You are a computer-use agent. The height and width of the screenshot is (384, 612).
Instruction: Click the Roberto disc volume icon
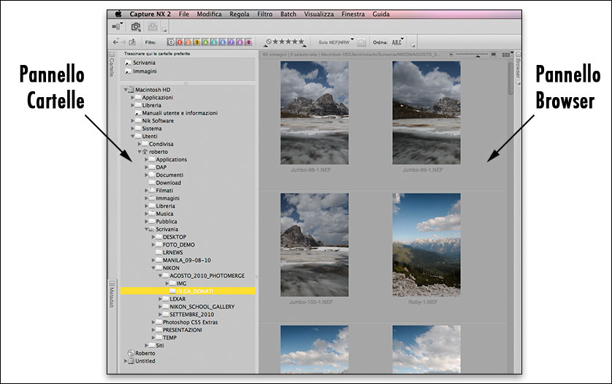[x=131, y=353]
